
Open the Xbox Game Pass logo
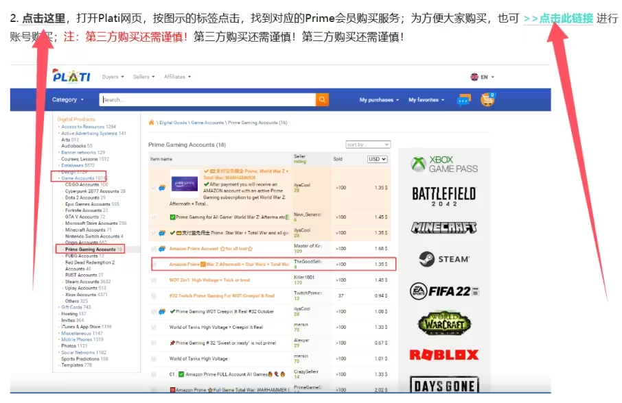click(x=444, y=164)
